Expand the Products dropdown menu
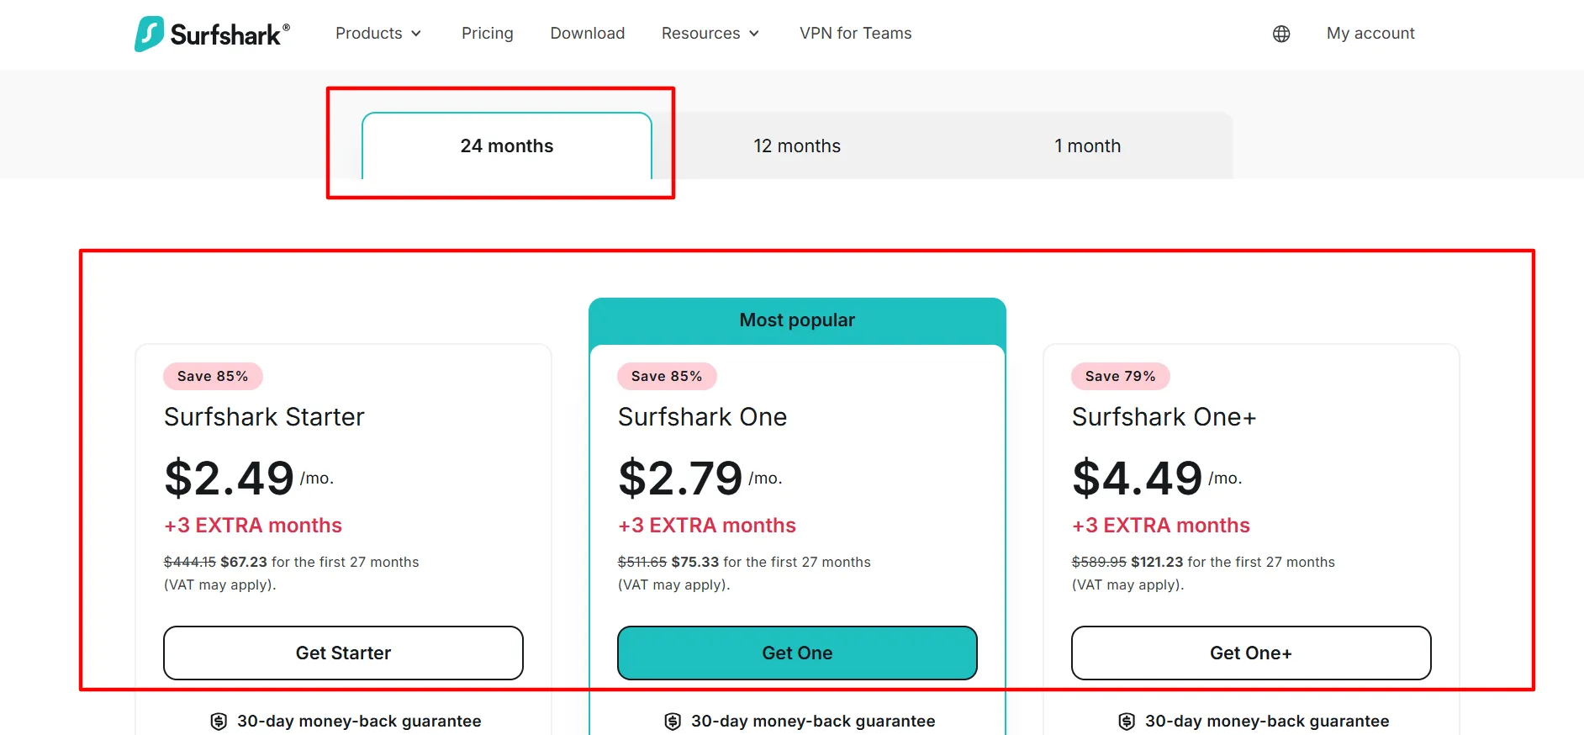Viewport: 1584px width, 735px height. (x=378, y=34)
